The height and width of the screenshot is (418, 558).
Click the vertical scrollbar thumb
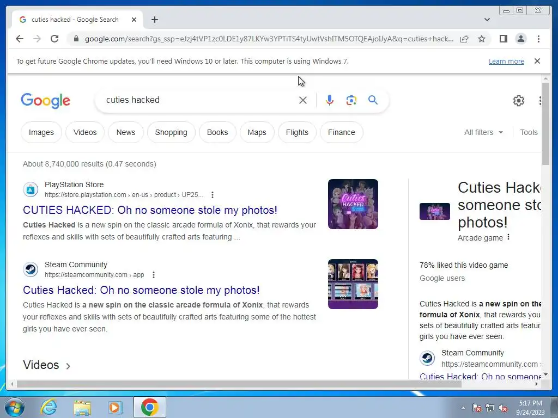coord(545,124)
